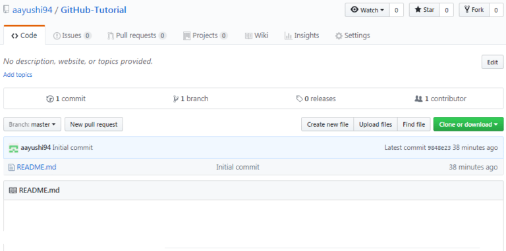Click the Insights graph icon

[x=288, y=35]
